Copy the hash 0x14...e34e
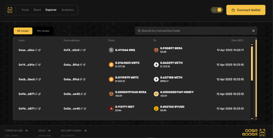The height and width of the screenshot is (138, 273). pyautogui.click(x=36, y=65)
